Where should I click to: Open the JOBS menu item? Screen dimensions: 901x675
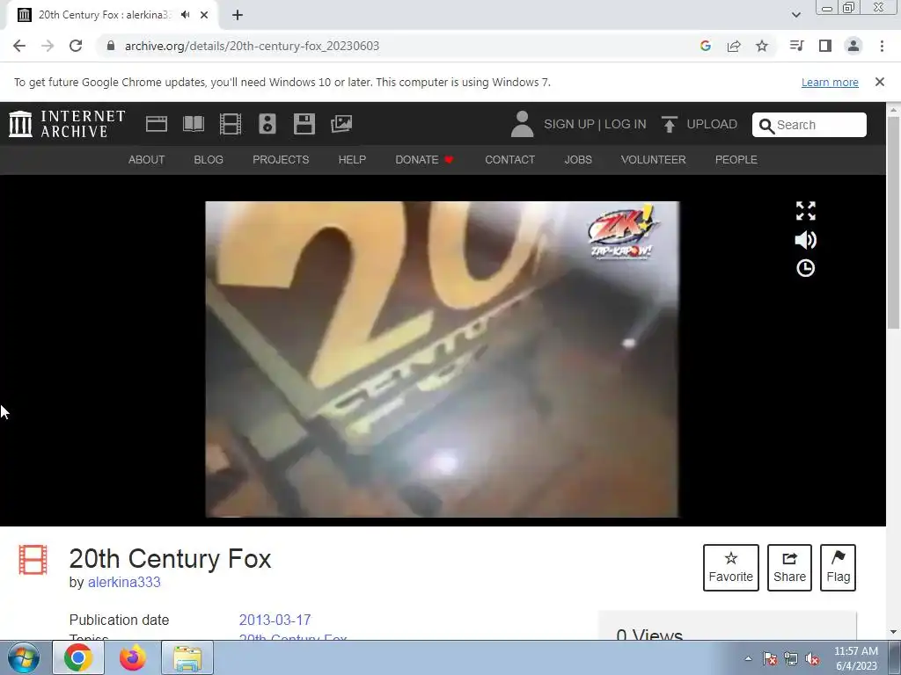tap(578, 160)
